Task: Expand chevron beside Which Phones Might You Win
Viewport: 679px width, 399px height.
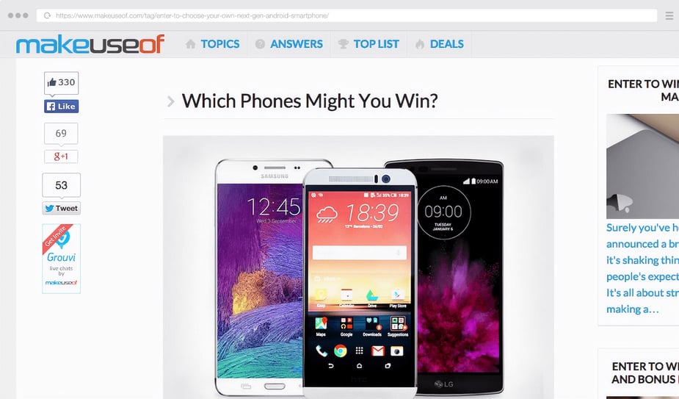Action: click(170, 101)
